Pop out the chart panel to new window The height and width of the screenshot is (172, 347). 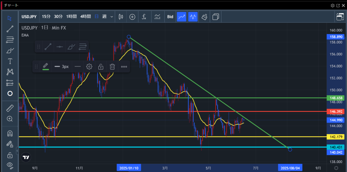point(338,5)
